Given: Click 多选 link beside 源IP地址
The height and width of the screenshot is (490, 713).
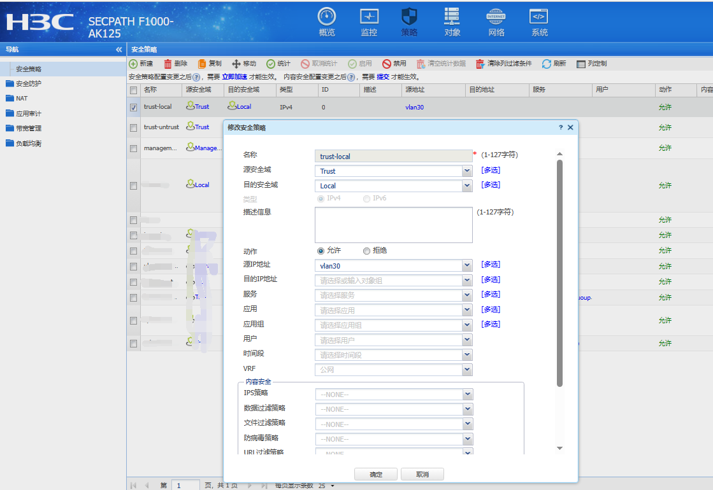Looking at the screenshot, I should coord(490,264).
